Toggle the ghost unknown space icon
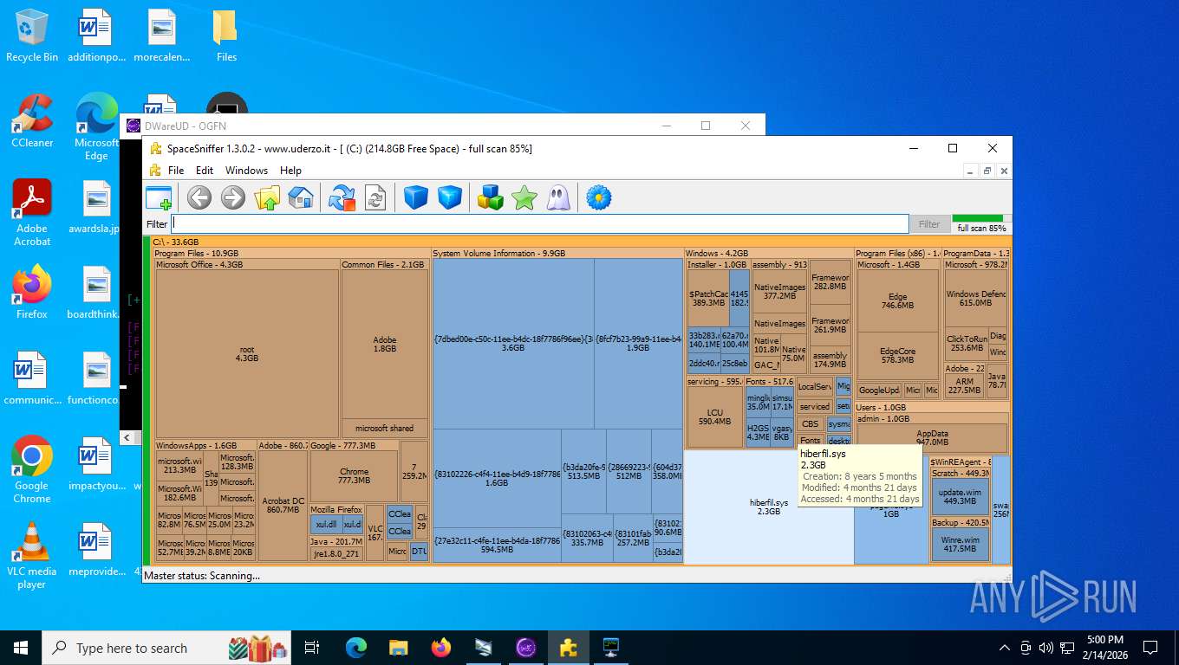Viewport: 1179px width, 665px height. pos(558,198)
